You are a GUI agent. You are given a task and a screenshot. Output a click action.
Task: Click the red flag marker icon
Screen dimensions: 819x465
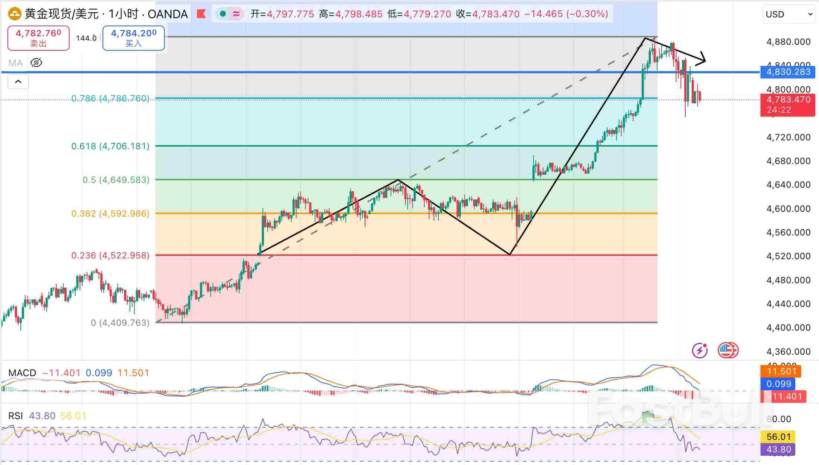pyautogui.click(x=201, y=14)
